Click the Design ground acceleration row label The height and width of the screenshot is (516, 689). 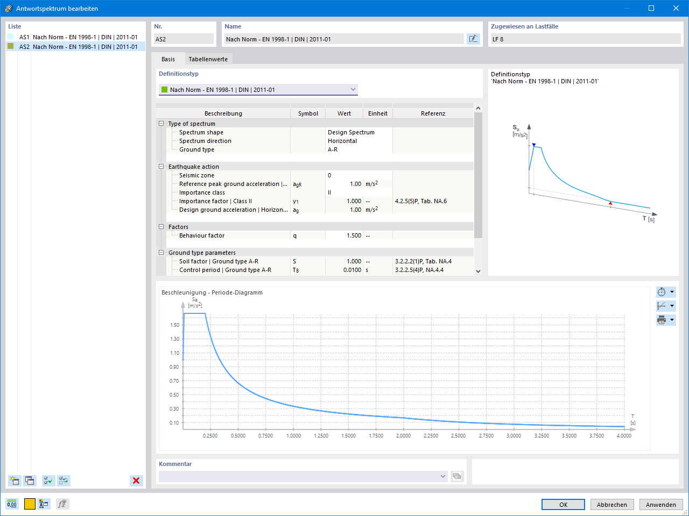point(234,210)
